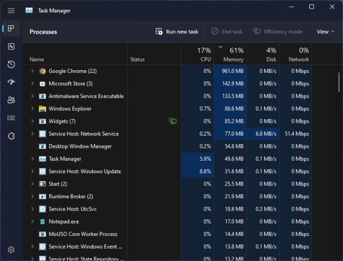Expand the Google Chrome (22) process group
Viewport: 343px width, 261px height.
pos(32,71)
